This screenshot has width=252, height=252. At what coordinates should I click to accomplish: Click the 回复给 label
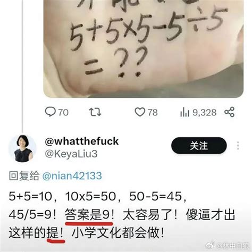pos(24,175)
